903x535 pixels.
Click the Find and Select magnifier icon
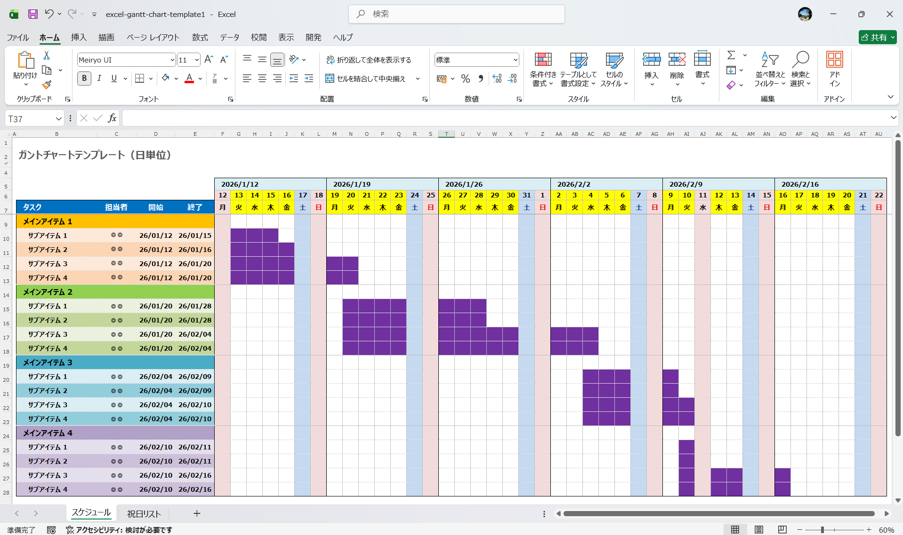800,60
